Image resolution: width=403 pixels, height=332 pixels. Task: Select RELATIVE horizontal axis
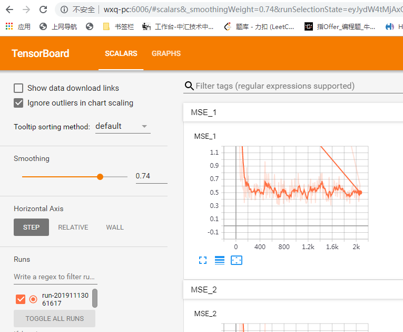(73, 227)
